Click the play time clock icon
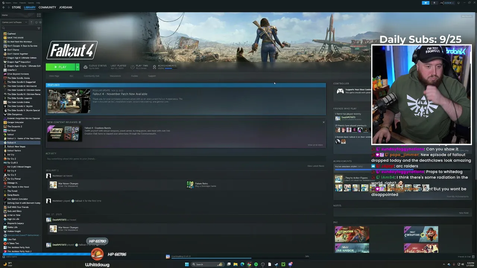The image size is (477, 268). (x=132, y=67)
